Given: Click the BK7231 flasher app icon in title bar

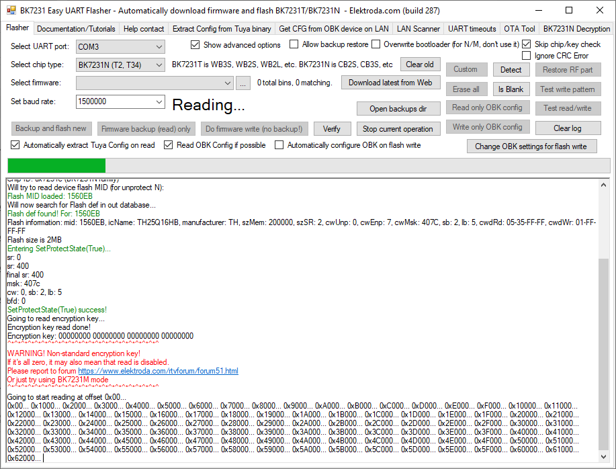Looking at the screenshot, I should coord(11,10).
